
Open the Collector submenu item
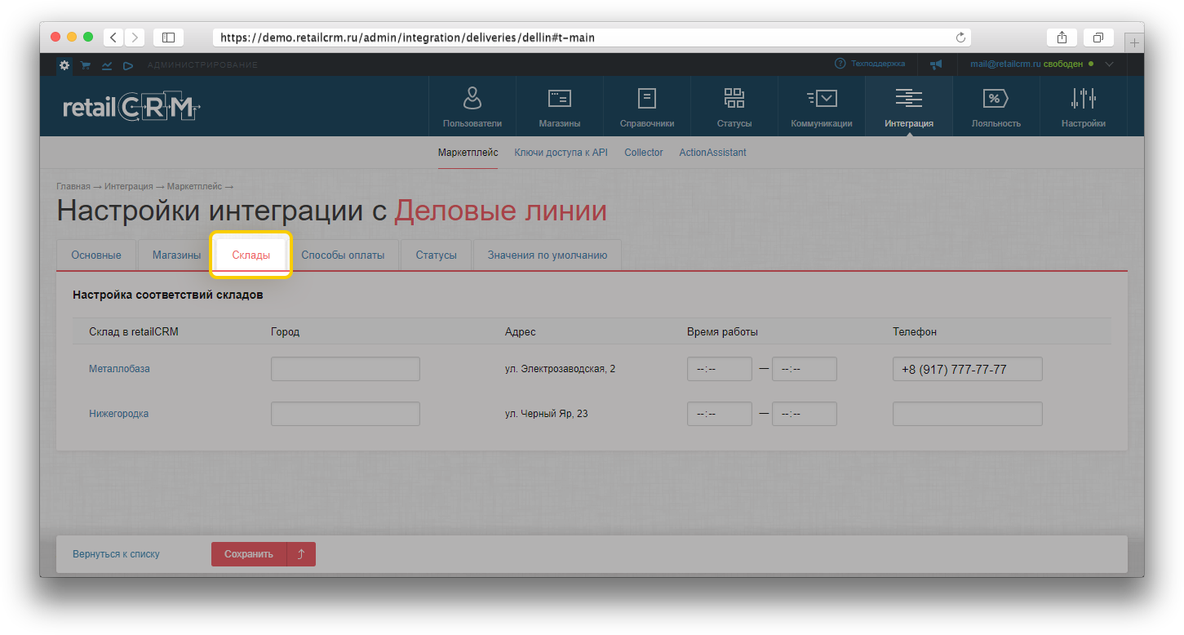[644, 153]
